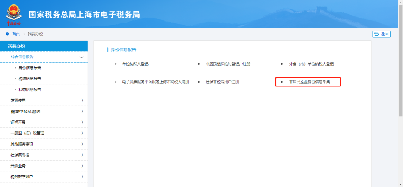
Task: Click the 国家税务总局上海市电子税务局 title
Action: point(84,15)
